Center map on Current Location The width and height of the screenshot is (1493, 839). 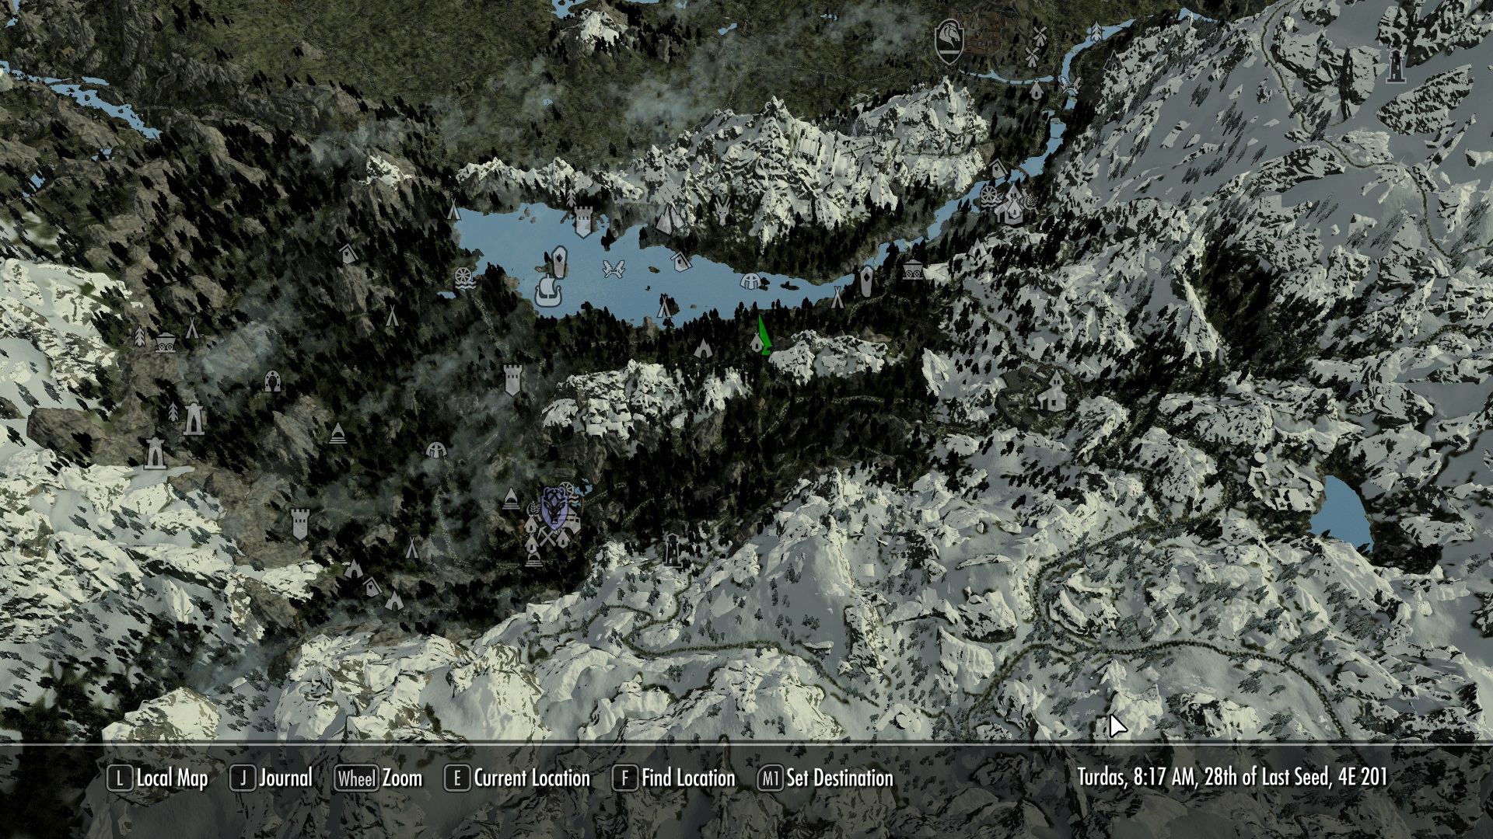(x=518, y=778)
